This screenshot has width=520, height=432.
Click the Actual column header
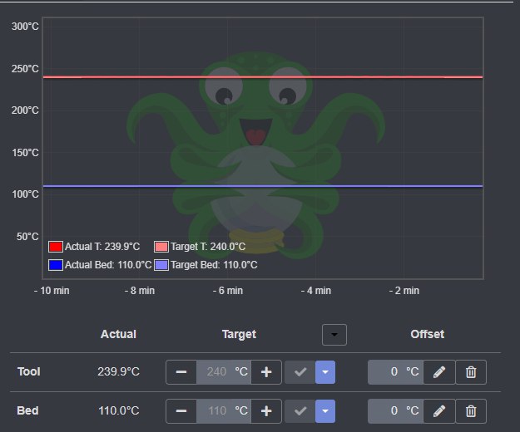coord(118,334)
